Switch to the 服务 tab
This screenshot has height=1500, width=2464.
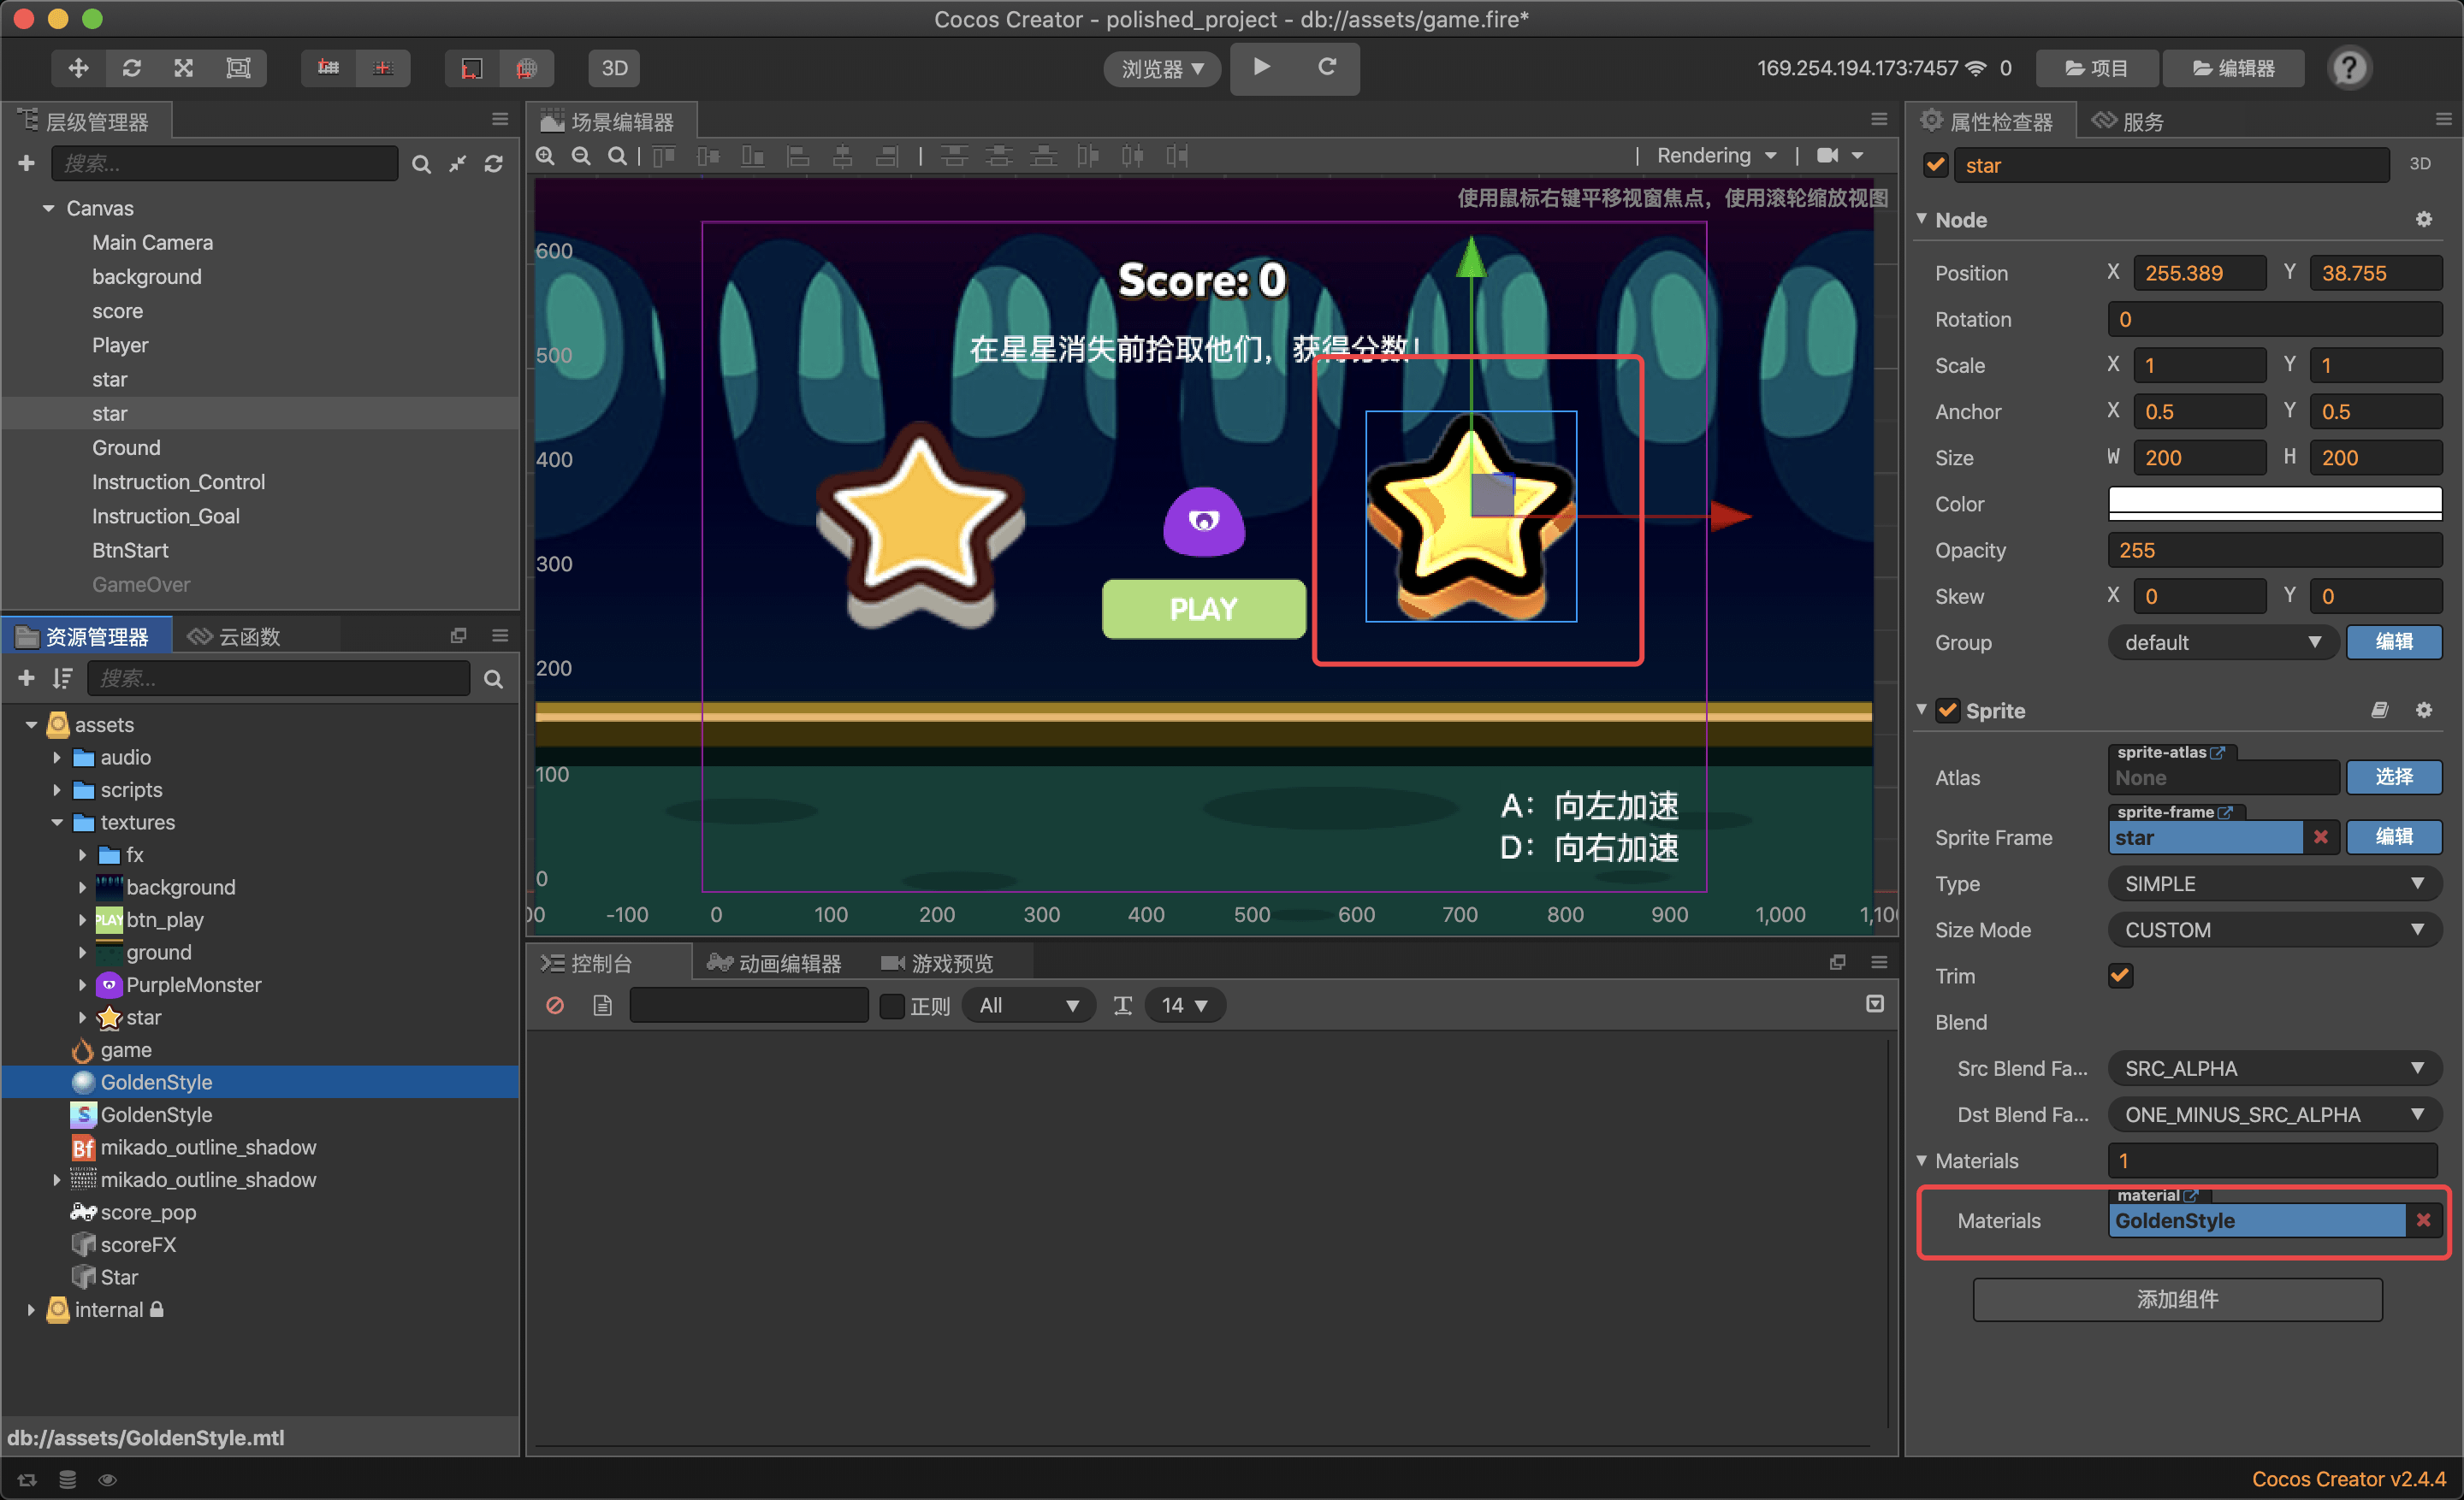2130,122
